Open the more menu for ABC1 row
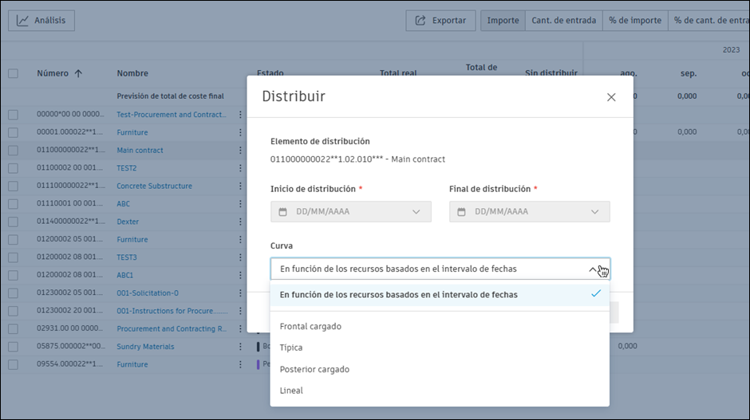The height and width of the screenshot is (420, 750). click(240, 275)
